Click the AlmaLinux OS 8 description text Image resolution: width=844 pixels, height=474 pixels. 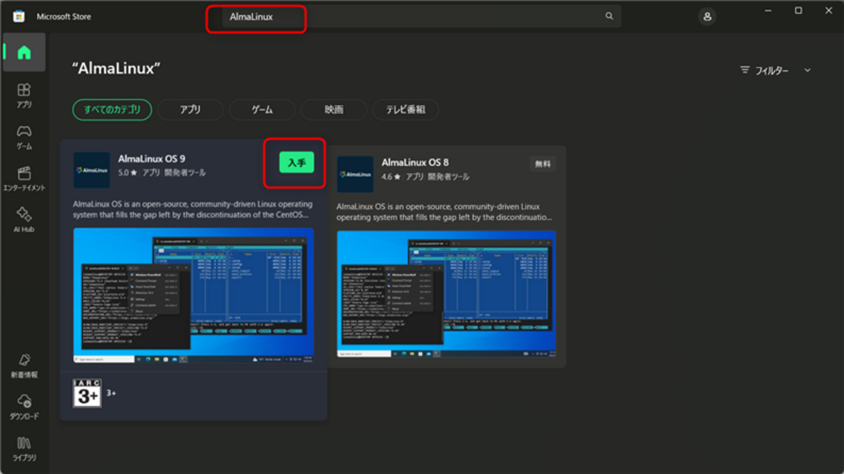pyautogui.click(x=445, y=212)
